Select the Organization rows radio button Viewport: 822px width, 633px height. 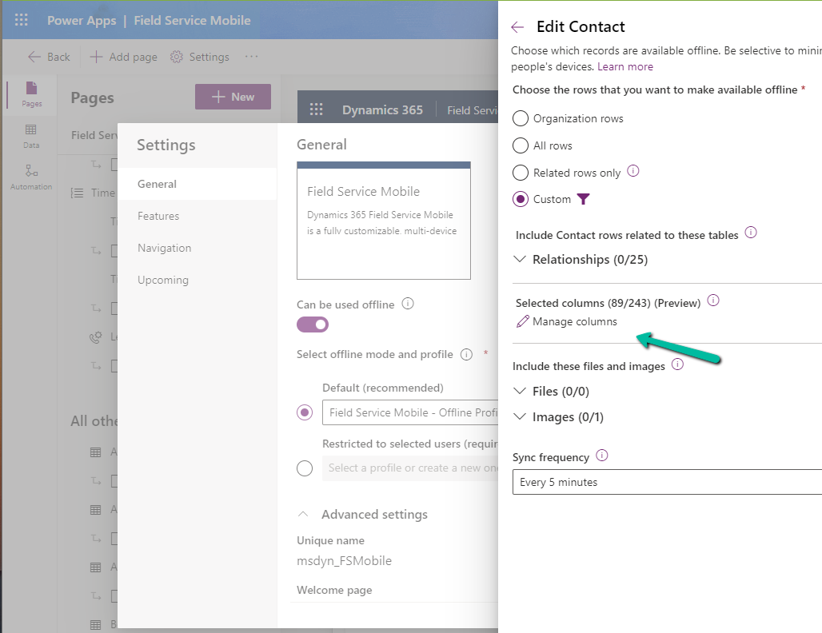tap(521, 118)
